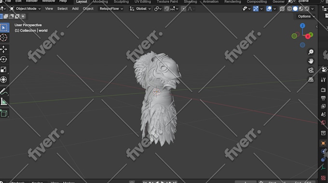328x183 pixels.
Task: Open the Object Mode dropdown
Action: tap(25, 9)
